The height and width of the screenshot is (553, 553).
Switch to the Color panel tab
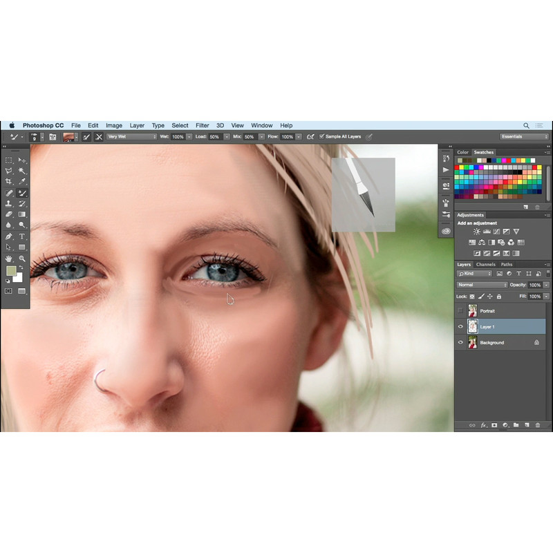pos(462,152)
